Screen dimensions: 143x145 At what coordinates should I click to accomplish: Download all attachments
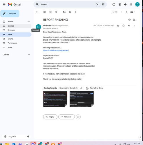pos(81,88)
